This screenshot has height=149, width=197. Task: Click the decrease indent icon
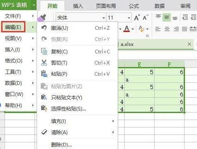click(185, 17)
